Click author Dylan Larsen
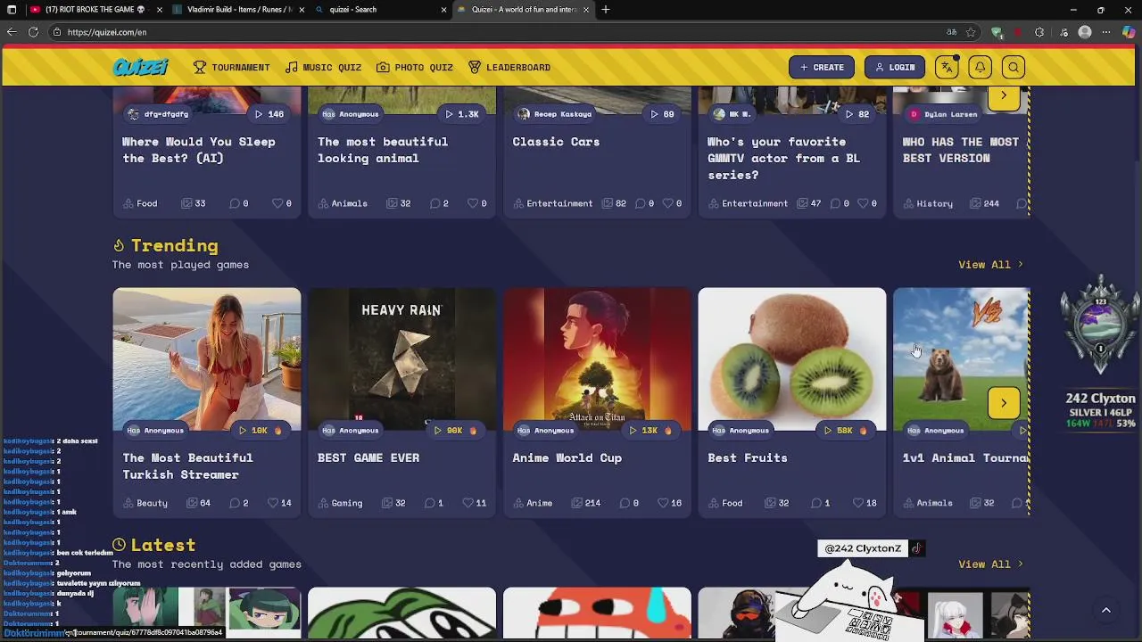This screenshot has width=1142, height=642. pos(943,114)
